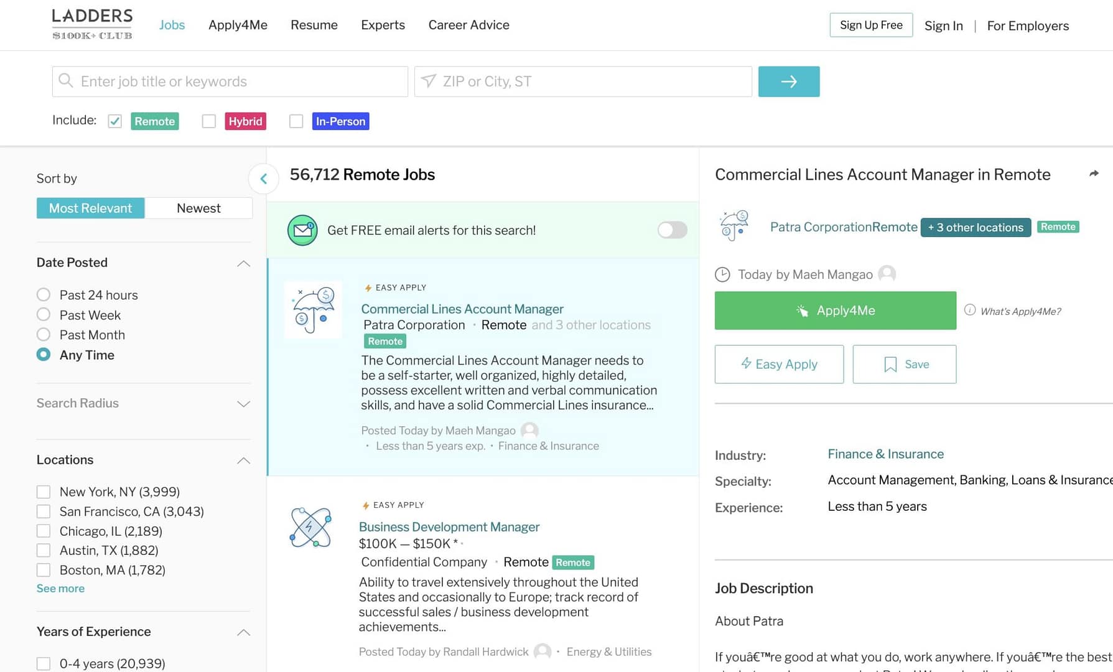The height and width of the screenshot is (672, 1113).
Task: Click the Confidential Company atom logo
Action: (310, 528)
